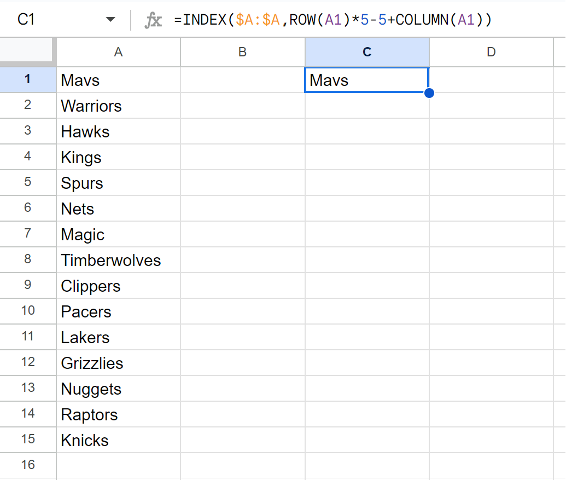Select the row 11 header
This screenshot has width=566, height=480.
(x=28, y=337)
